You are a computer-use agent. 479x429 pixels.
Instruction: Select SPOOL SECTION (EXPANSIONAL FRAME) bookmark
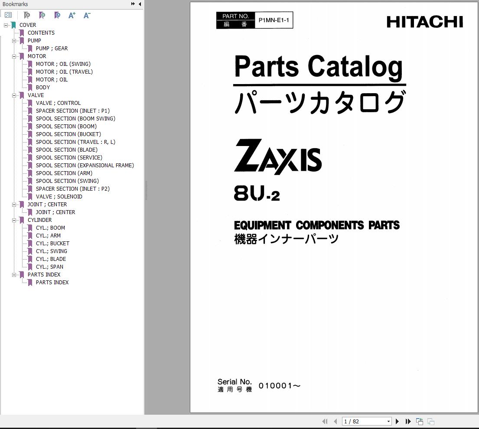click(x=85, y=165)
